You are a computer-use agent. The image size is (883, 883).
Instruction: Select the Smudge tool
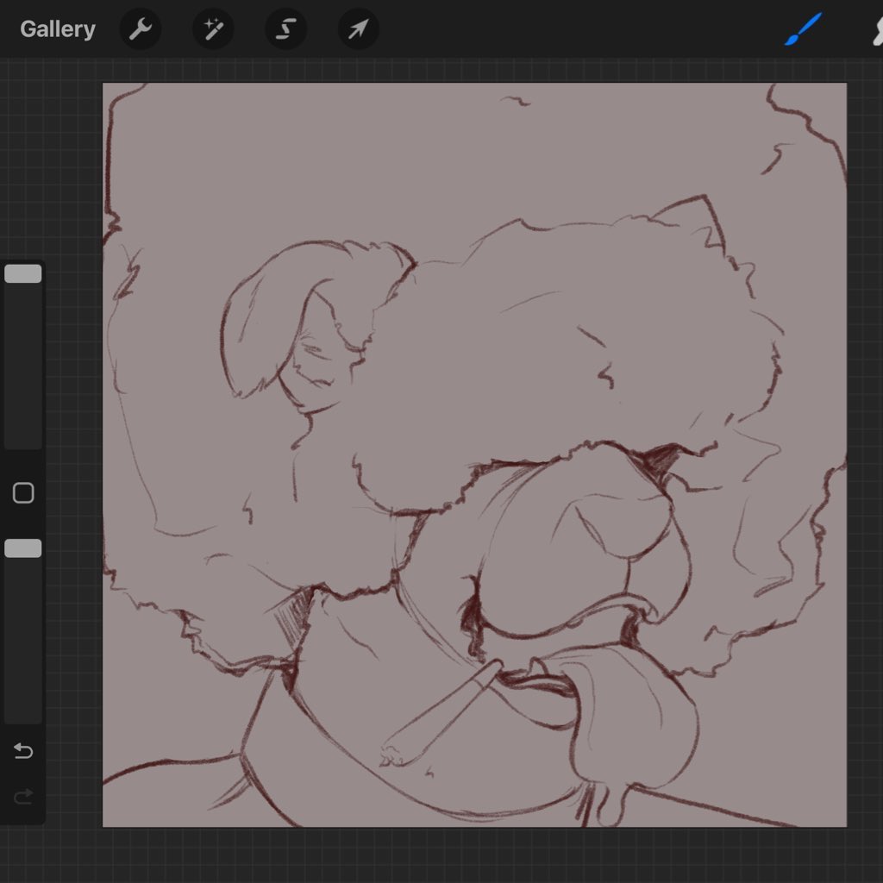tap(877, 29)
